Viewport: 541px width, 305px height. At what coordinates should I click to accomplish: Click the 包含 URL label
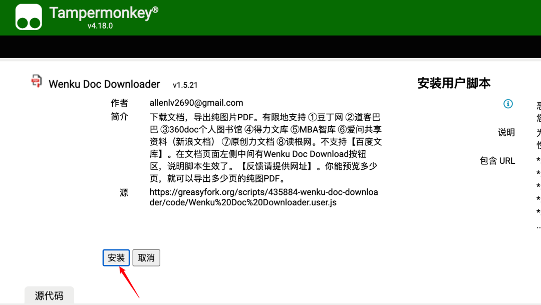coord(497,161)
